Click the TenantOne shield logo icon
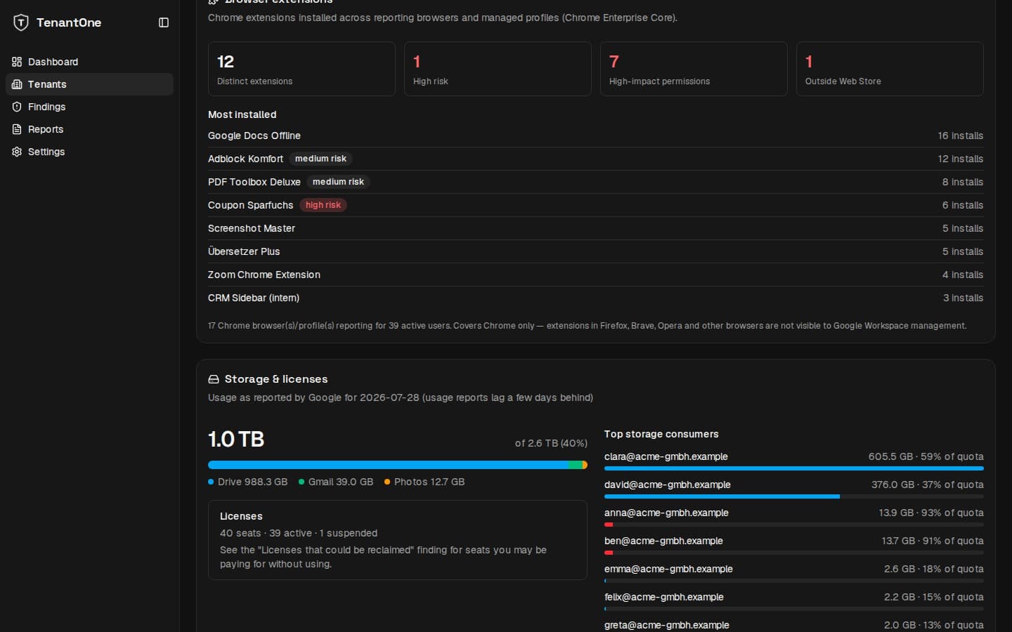Image resolution: width=1012 pixels, height=632 pixels. [x=21, y=22]
